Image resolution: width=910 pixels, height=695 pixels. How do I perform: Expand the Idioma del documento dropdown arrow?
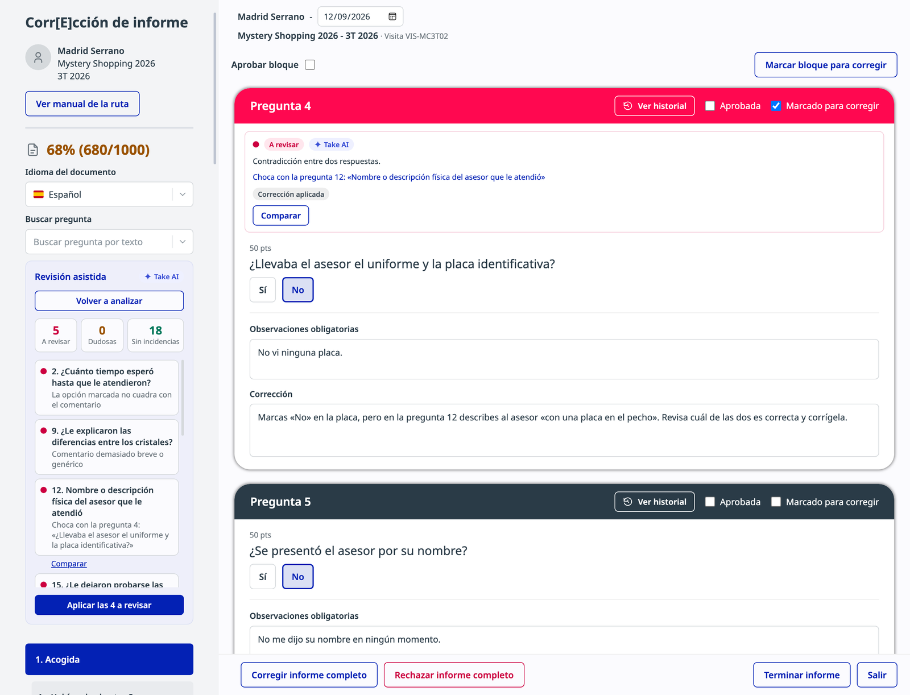click(183, 195)
